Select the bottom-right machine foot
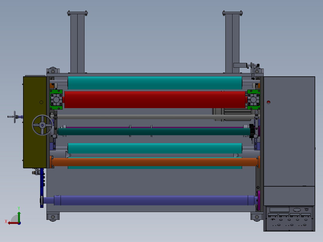 pyautogui.click(x=257, y=217)
